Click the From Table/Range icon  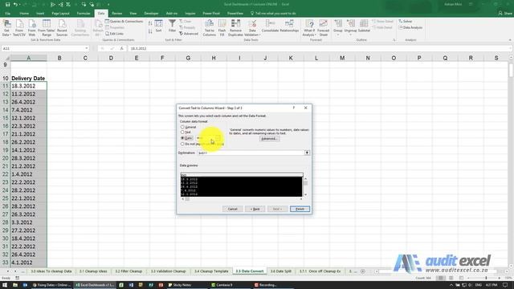point(47,27)
